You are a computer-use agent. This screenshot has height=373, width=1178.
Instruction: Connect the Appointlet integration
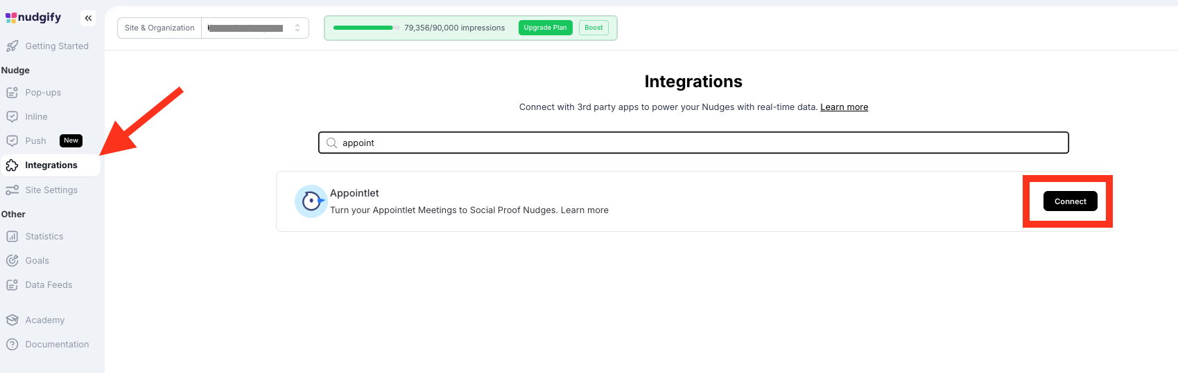1070,201
